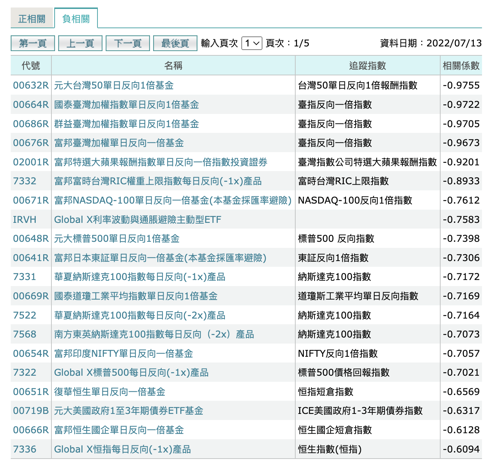Click the 名稱 column header
Screen dimensions: 492x465
pyautogui.click(x=174, y=65)
